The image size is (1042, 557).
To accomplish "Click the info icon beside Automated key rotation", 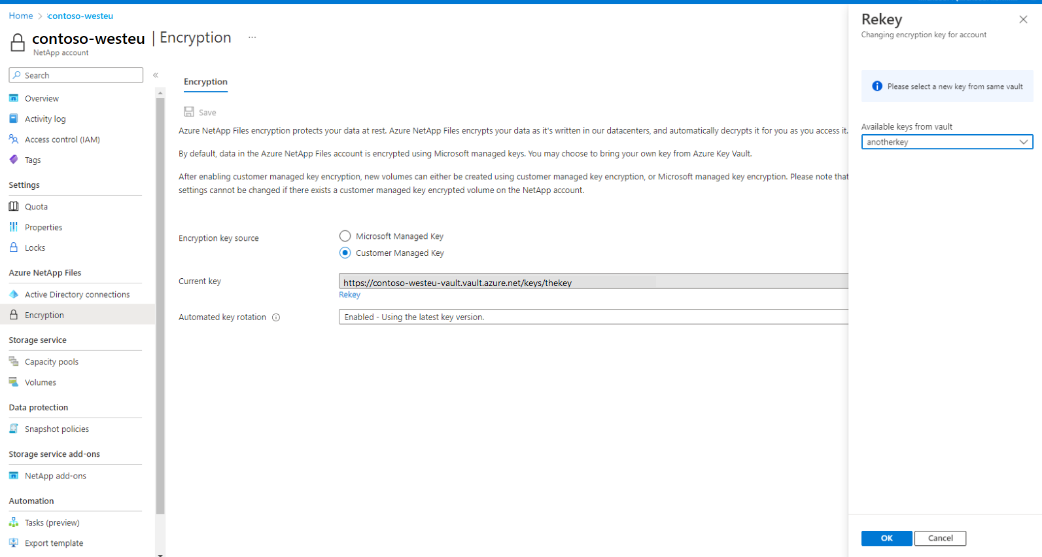I will coord(276,317).
